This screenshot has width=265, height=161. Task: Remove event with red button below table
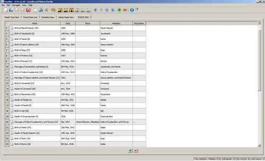(136, 151)
